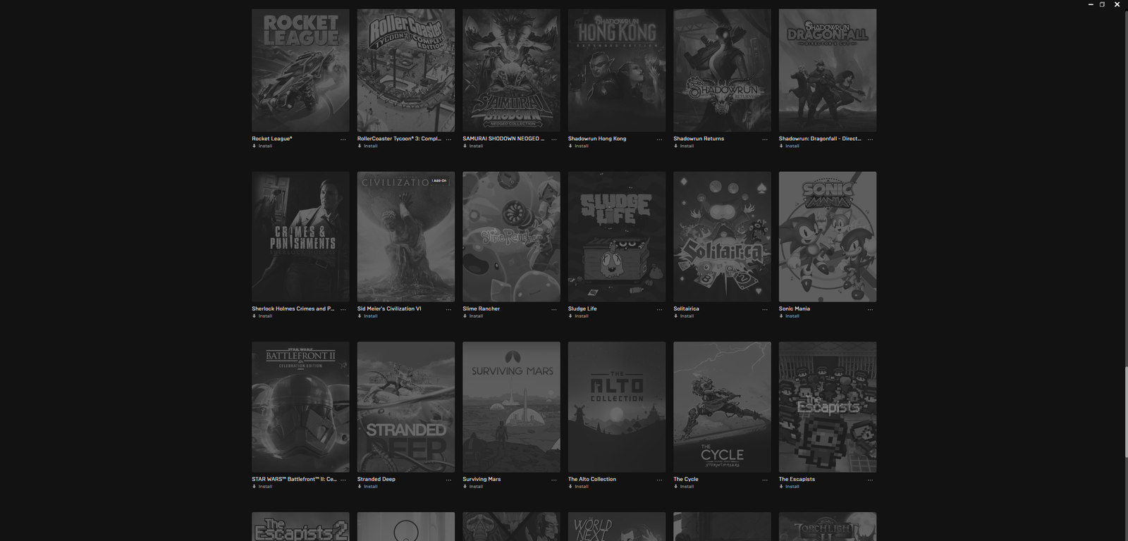Open the Sonic Mania cover art
Image resolution: width=1128 pixels, height=541 pixels.
click(x=828, y=237)
